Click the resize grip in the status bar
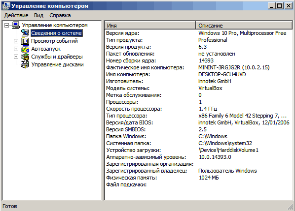Screen dimensions: 295x211 [x=291, y=207]
